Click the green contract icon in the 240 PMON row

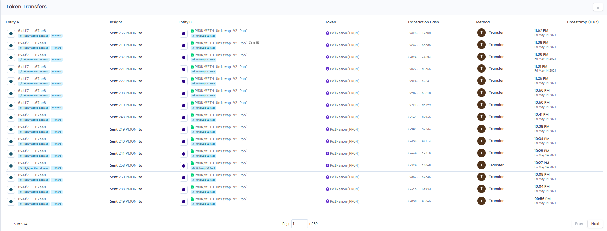(192, 139)
